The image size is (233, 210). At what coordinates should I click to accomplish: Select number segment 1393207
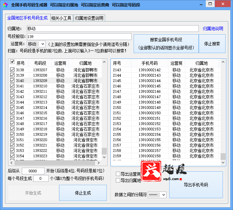tap(40, 70)
